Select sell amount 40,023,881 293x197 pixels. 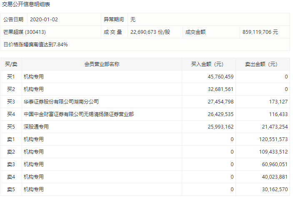tap(275, 177)
